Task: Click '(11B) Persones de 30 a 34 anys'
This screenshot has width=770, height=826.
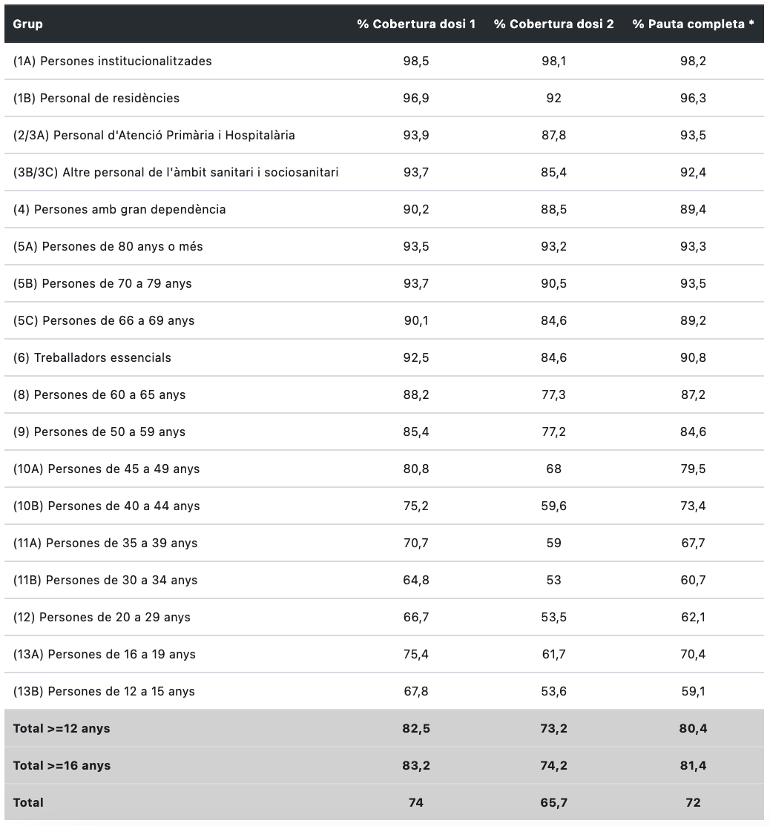Action: (105, 581)
